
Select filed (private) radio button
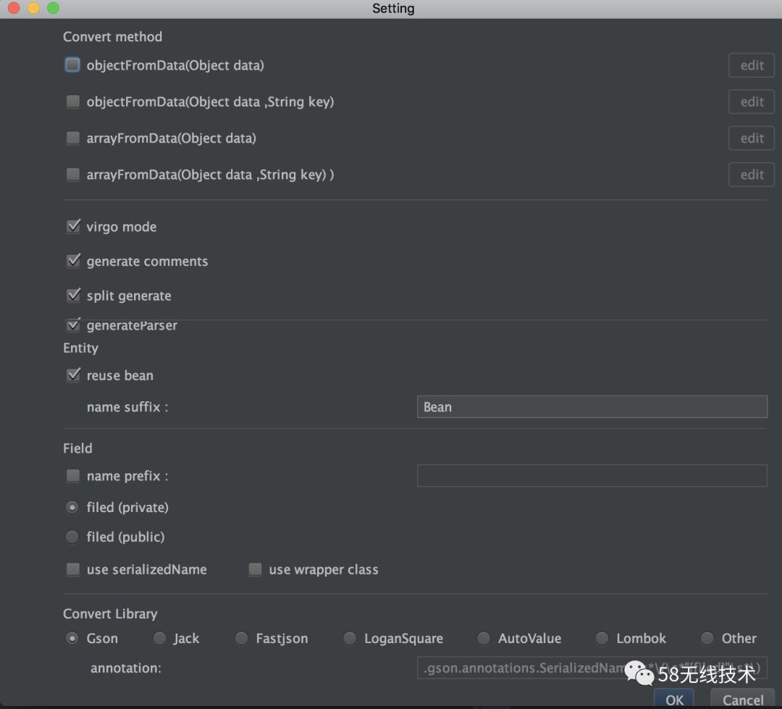[x=72, y=508]
